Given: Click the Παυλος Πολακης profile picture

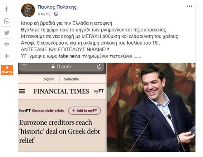Looking at the screenshot, I should click(28, 10).
